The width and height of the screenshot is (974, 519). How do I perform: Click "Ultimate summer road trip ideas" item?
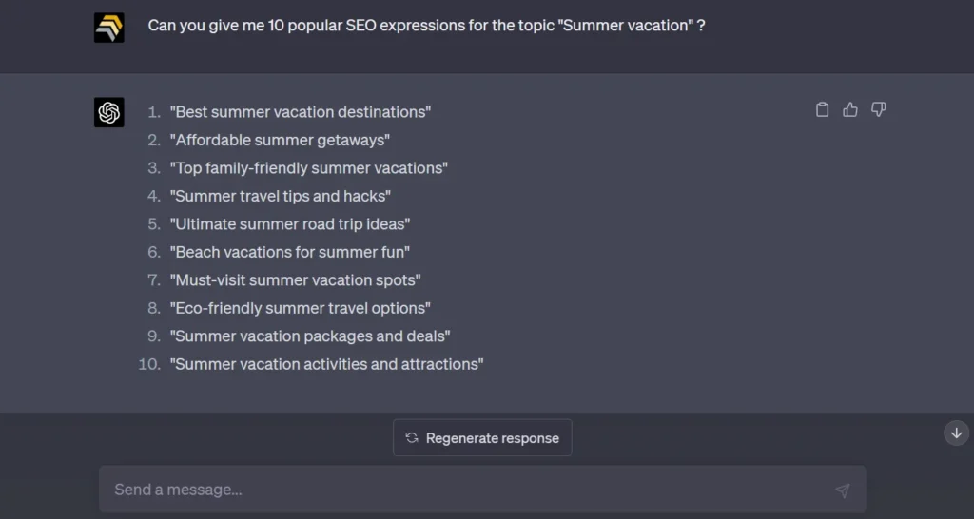click(x=290, y=224)
